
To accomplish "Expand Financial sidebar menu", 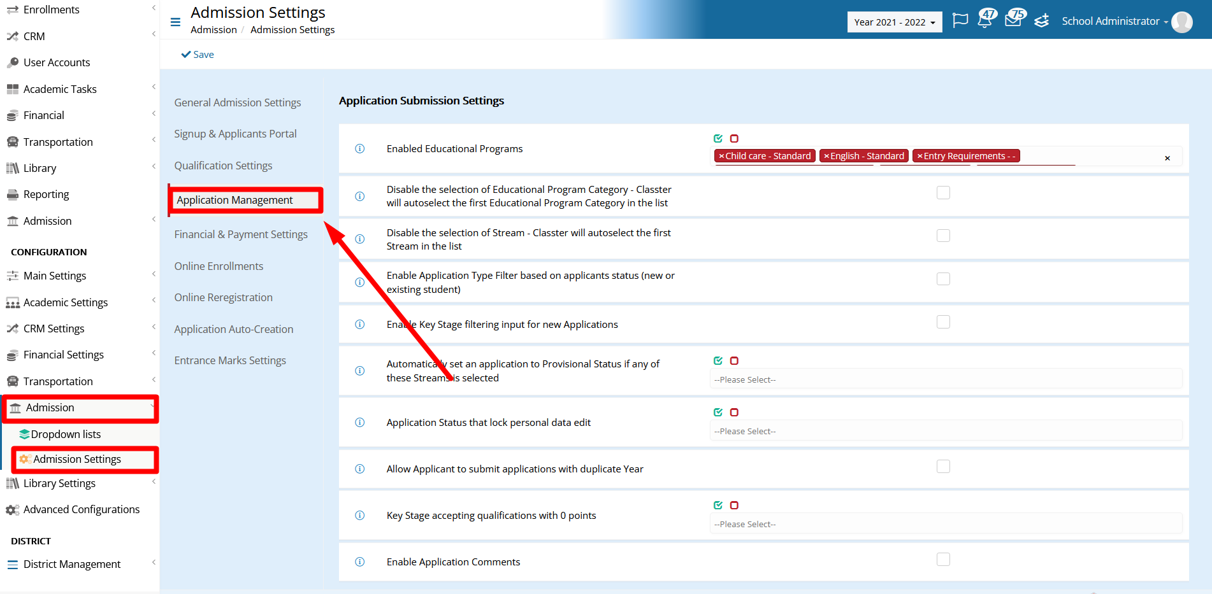I will [80, 115].
